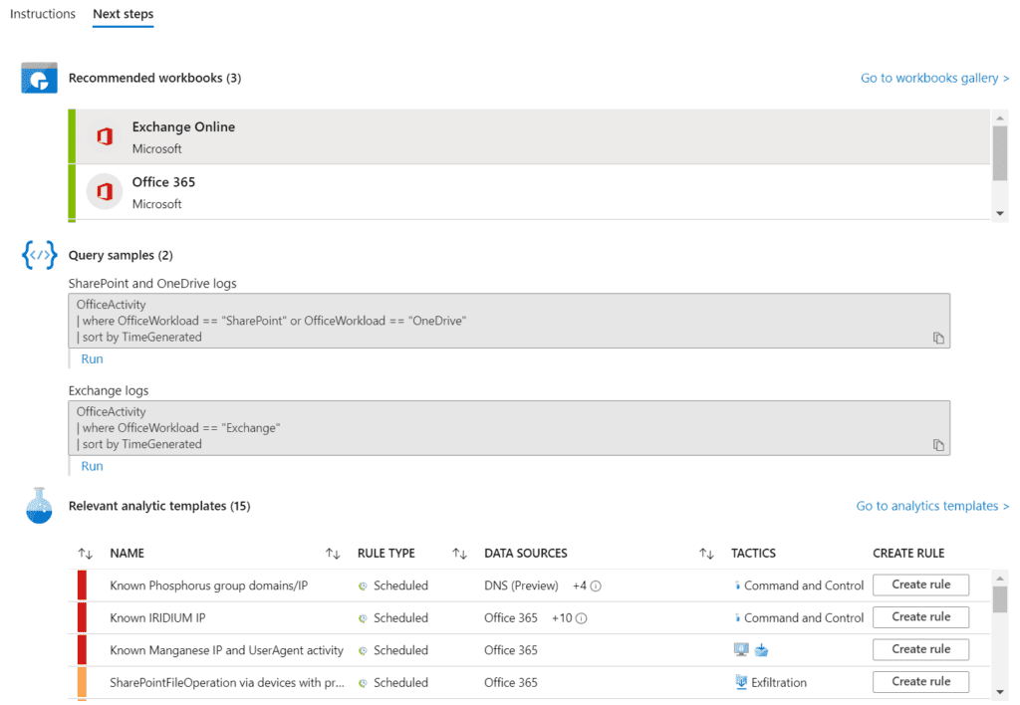Open the Go to analytics templates link
The height and width of the screenshot is (705, 1020).
[x=932, y=506]
